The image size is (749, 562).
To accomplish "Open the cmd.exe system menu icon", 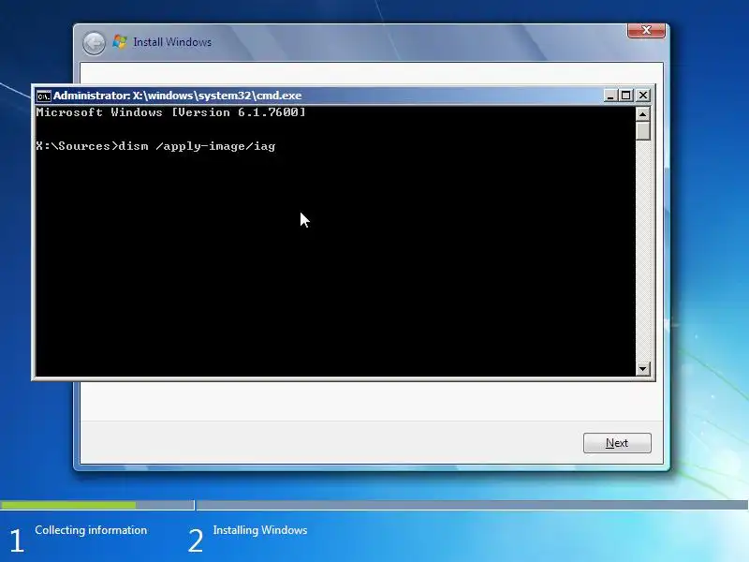I will tap(43, 96).
